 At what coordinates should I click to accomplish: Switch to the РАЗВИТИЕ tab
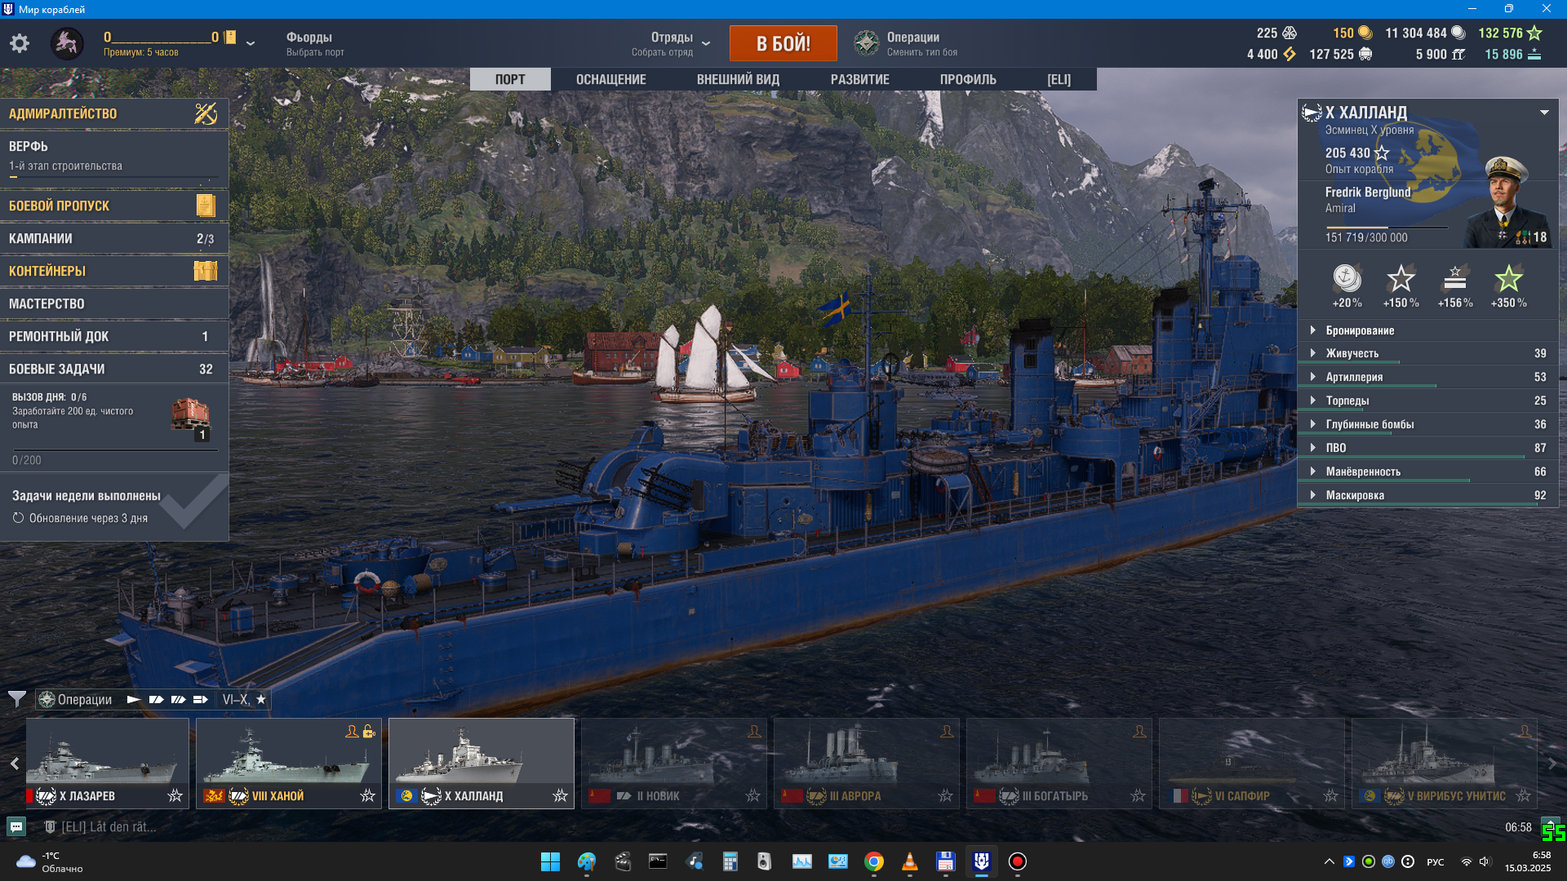(x=860, y=79)
